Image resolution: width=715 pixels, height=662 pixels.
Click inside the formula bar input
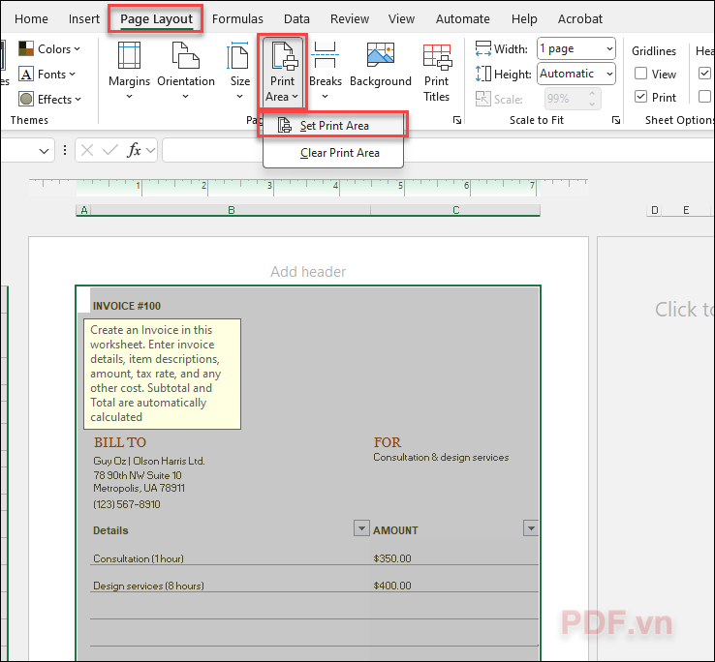(438, 150)
